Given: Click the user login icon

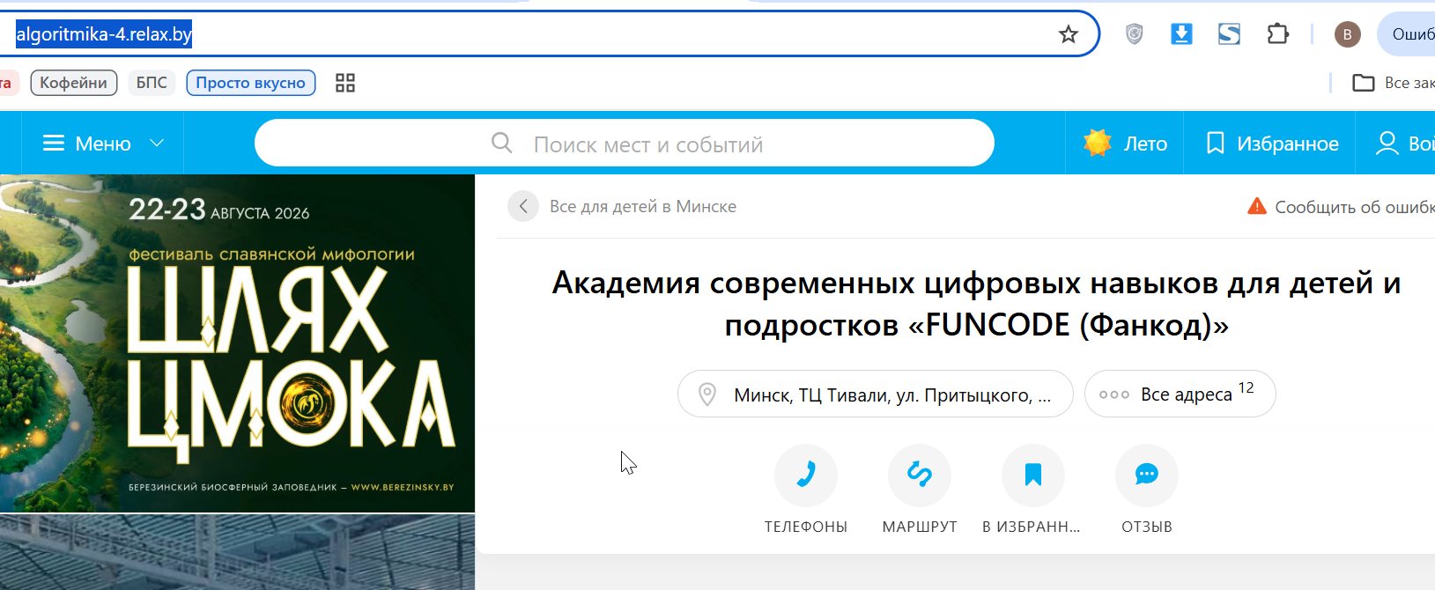Looking at the screenshot, I should (1387, 143).
